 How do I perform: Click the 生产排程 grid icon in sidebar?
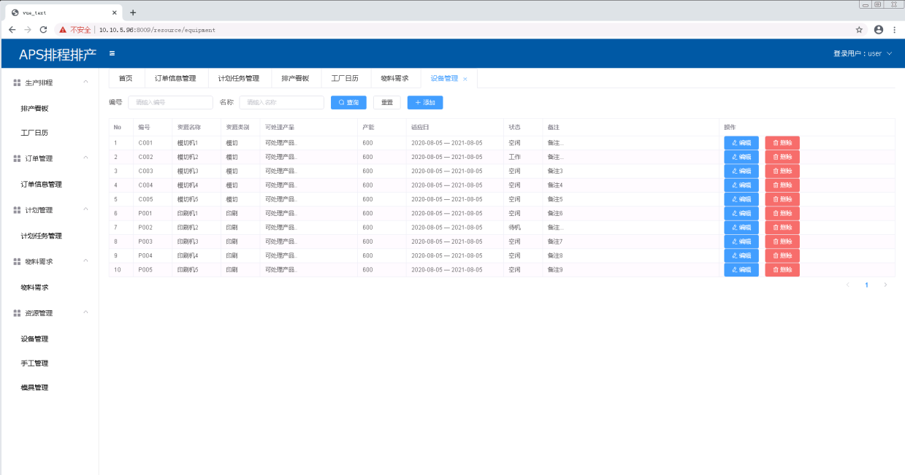(17, 82)
